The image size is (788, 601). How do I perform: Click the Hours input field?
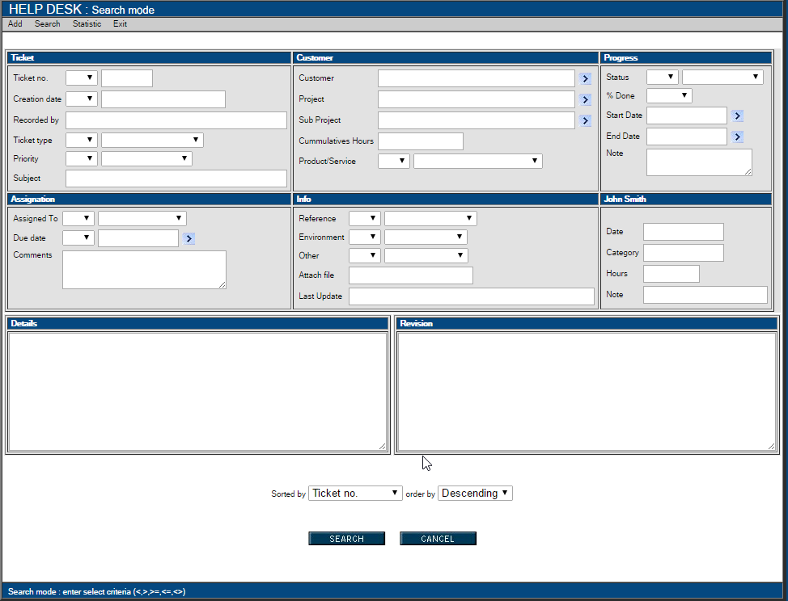point(671,274)
